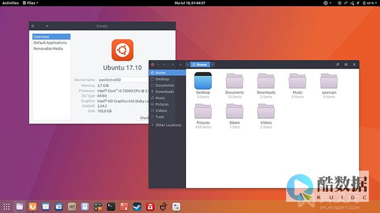Viewport: 380px width, 213px height.
Task: Open the Activities overview
Action: [x=11, y=3]
